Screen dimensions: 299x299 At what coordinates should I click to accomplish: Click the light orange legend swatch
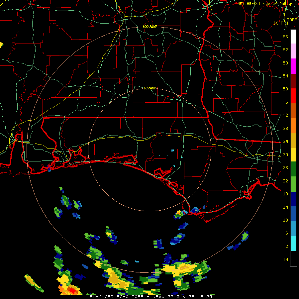point(293,126)
